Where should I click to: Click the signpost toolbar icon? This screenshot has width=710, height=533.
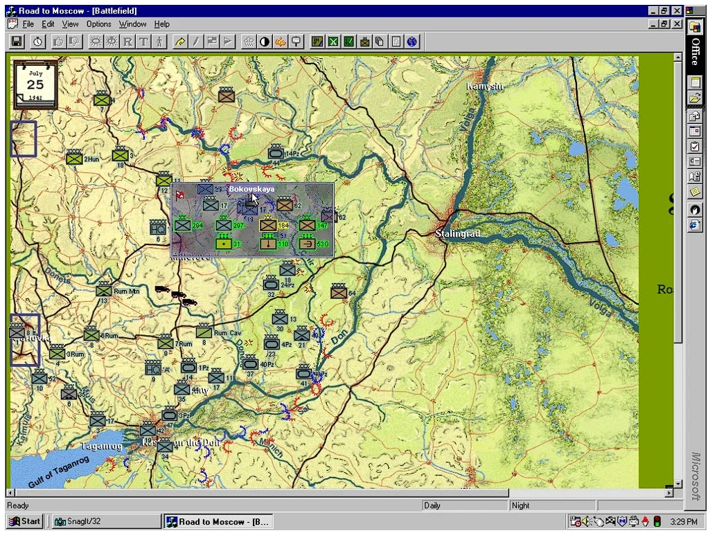tap(296, 42)
